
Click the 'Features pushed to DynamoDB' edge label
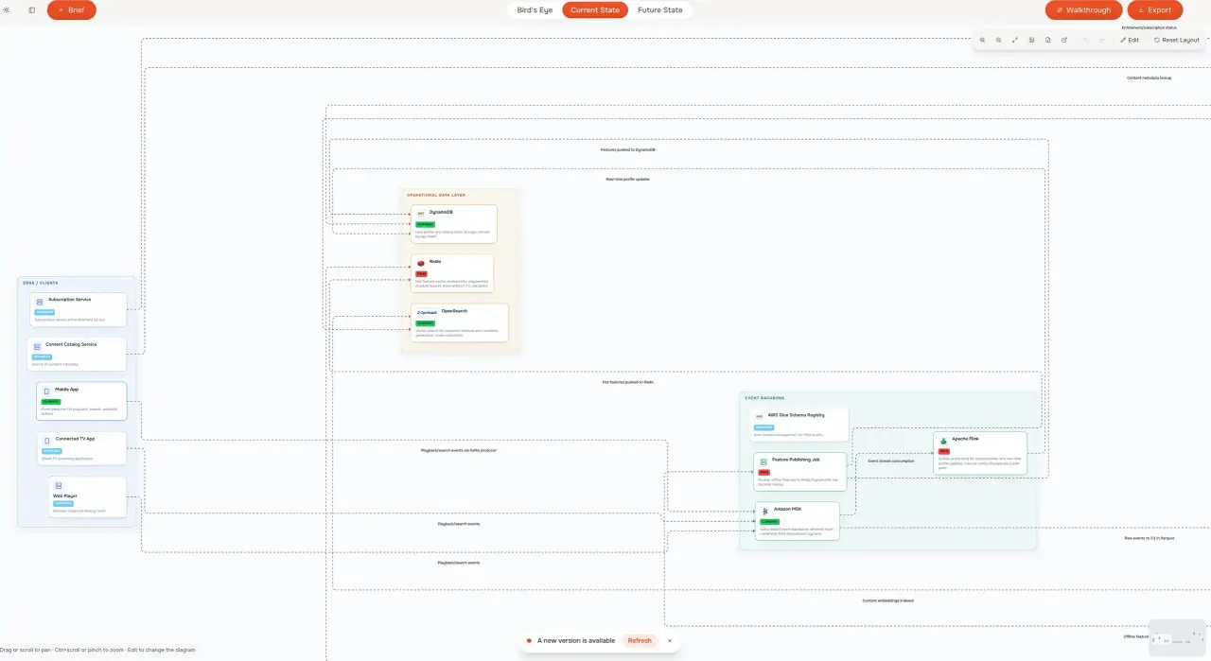[627, 149]
